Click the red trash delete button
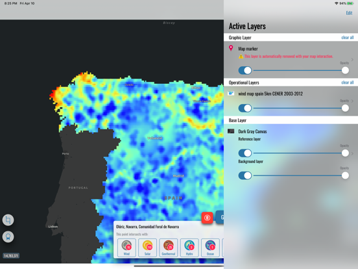Viewport: 358px width, 269px height. [207, 218]
